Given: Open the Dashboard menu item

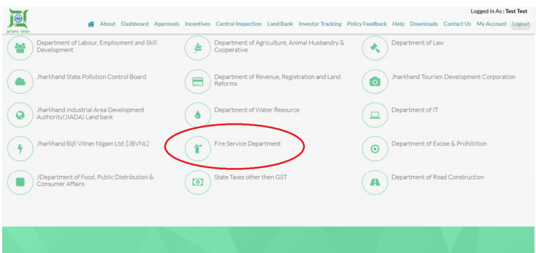Looking at the screenshot, I should pos(135,24).
